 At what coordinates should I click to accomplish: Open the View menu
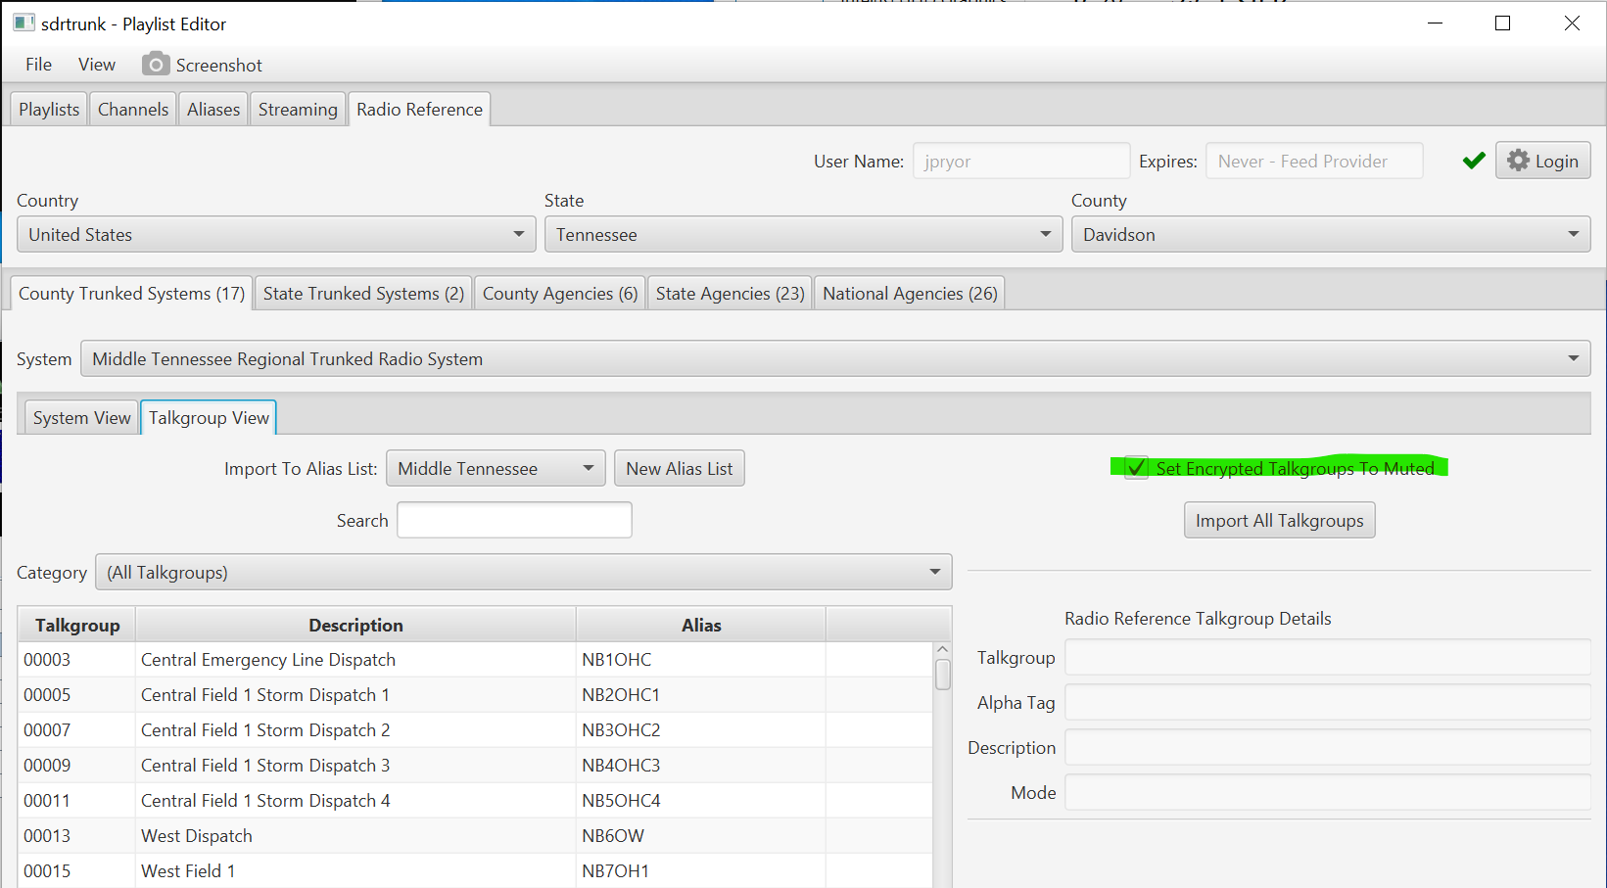point(96,64)
